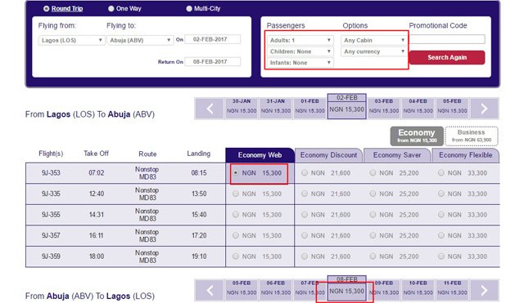
Task: Expand the Adults: 1 dropdown
Action: tap(300, 40)
